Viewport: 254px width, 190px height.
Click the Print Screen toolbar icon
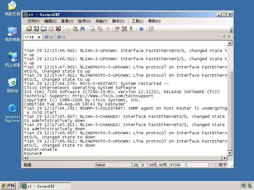click(92, 29)
